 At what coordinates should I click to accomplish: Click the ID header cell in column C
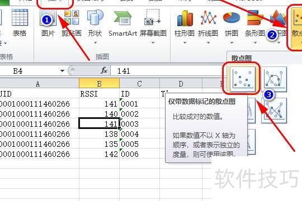(140, 94)
